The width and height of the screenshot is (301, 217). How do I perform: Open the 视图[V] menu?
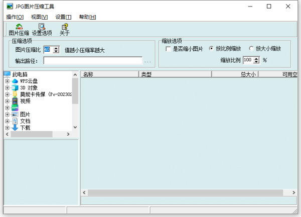click(39, 17)
